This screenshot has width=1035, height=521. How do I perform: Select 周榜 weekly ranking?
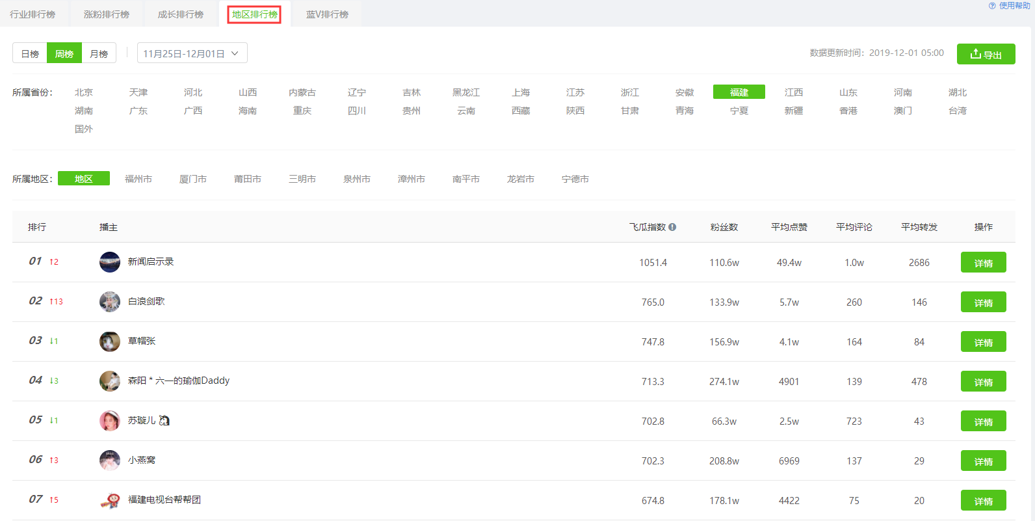pyautogui.click(x=64, y=53)
